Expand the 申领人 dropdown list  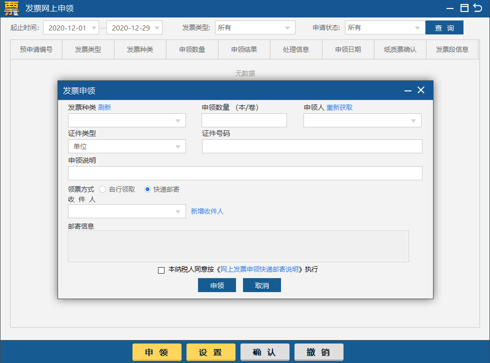tap(362, 120)
